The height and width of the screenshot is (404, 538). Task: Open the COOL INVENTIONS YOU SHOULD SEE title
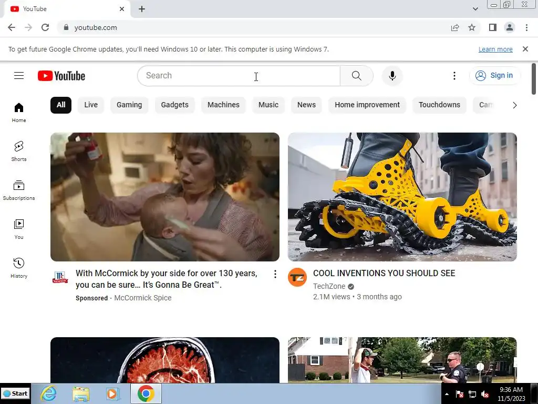click(384, 274)
